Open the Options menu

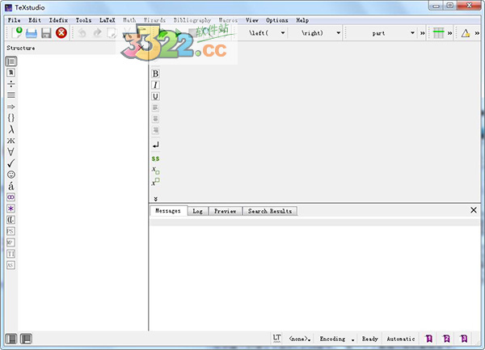point(276,20)
